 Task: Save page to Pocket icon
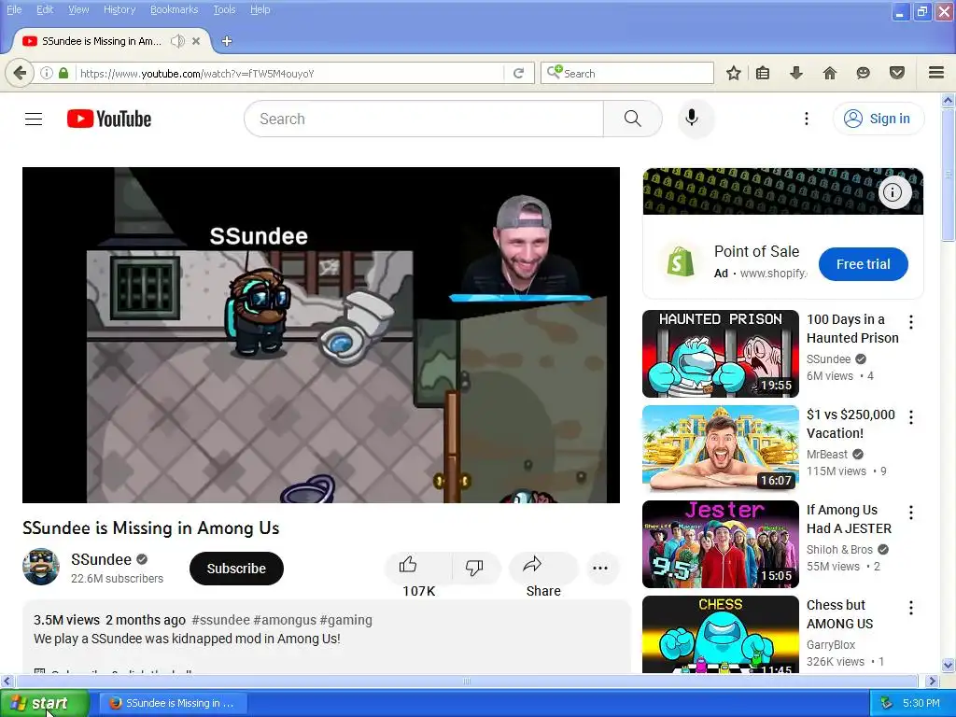tap(896, 73)
